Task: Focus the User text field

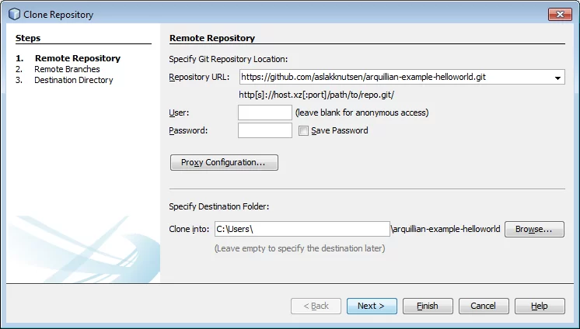Action: 265,113
